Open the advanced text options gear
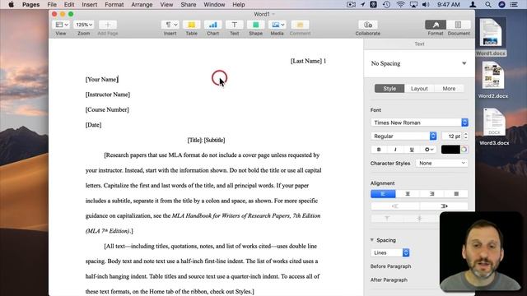Image resolution: width=527 pixels, height=296 pixels. point(428,150)
